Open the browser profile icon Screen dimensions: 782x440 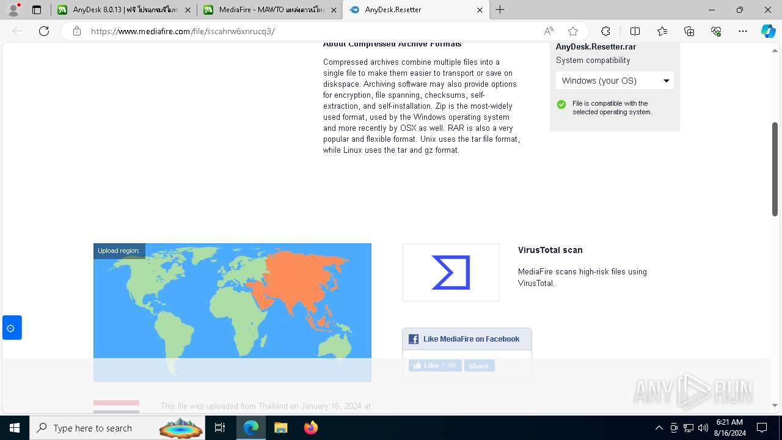13,10
